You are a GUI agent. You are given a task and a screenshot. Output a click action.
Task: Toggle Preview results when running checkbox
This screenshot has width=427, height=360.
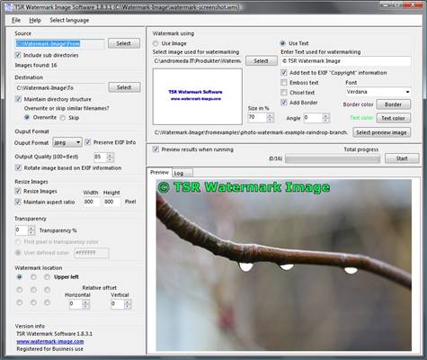[156, 149]
